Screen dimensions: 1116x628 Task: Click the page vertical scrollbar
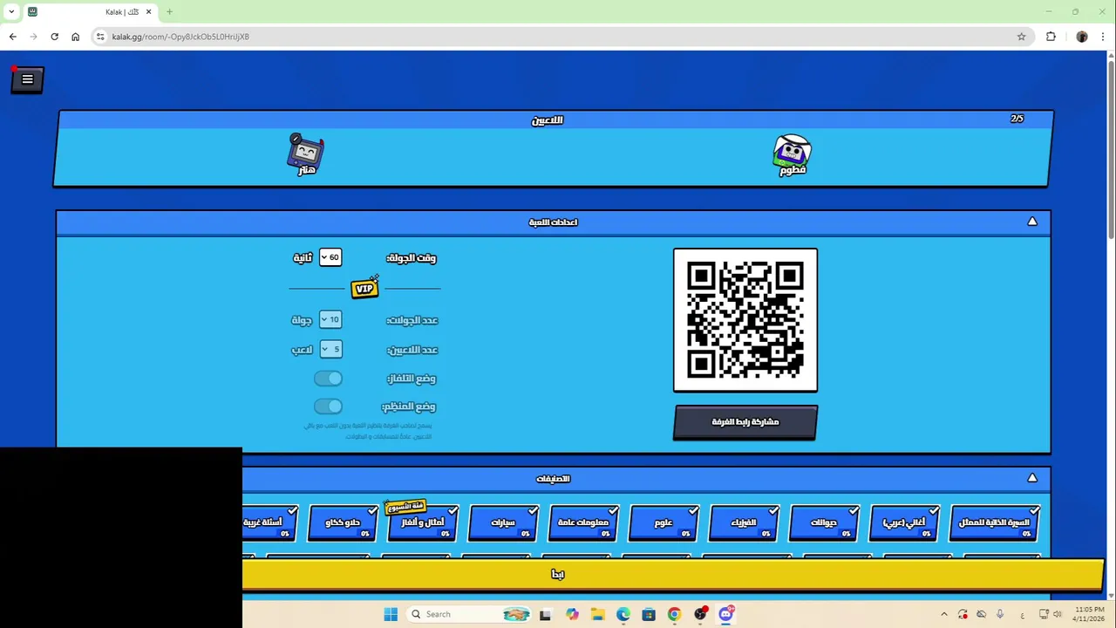1111,148
